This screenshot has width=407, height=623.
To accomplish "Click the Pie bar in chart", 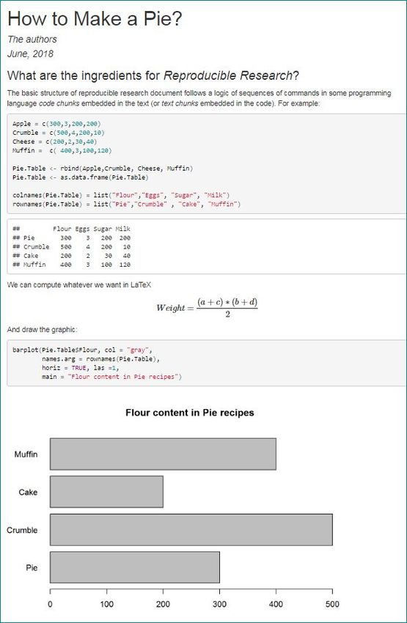I will tap(135, 567).
